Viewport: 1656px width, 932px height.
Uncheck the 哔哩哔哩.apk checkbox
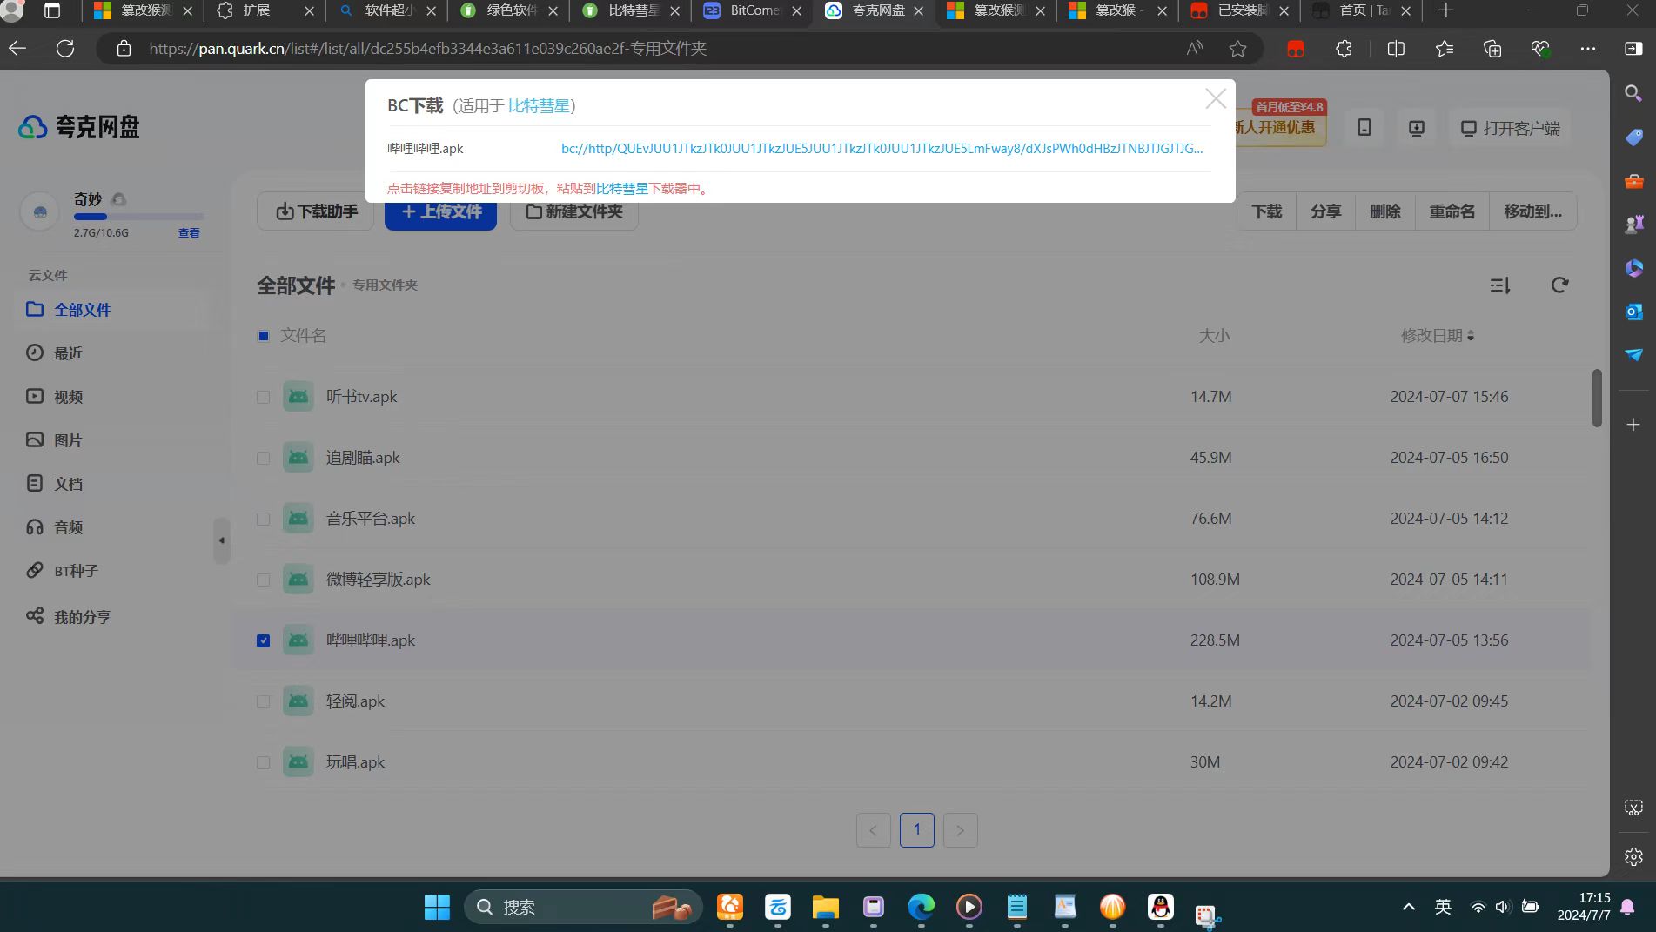point(263,641)
